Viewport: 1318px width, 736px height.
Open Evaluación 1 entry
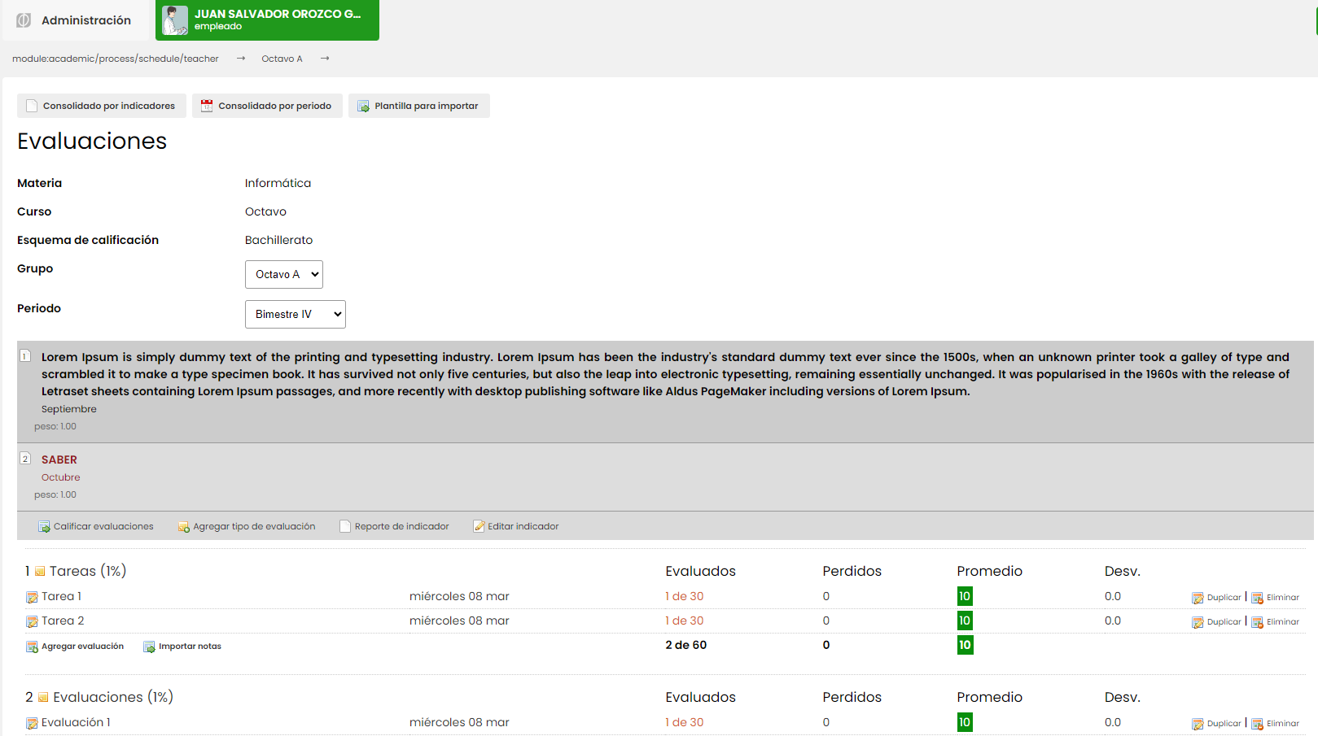pos(76,722)
